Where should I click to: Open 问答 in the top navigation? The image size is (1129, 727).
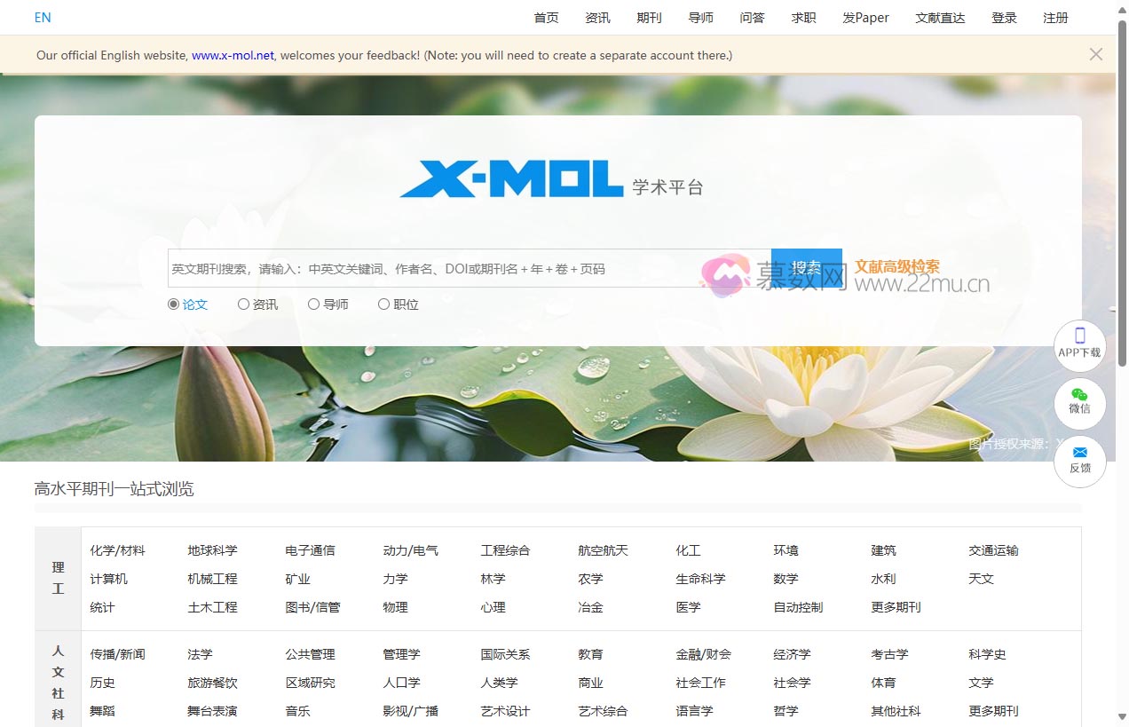[x=752, y=17]
